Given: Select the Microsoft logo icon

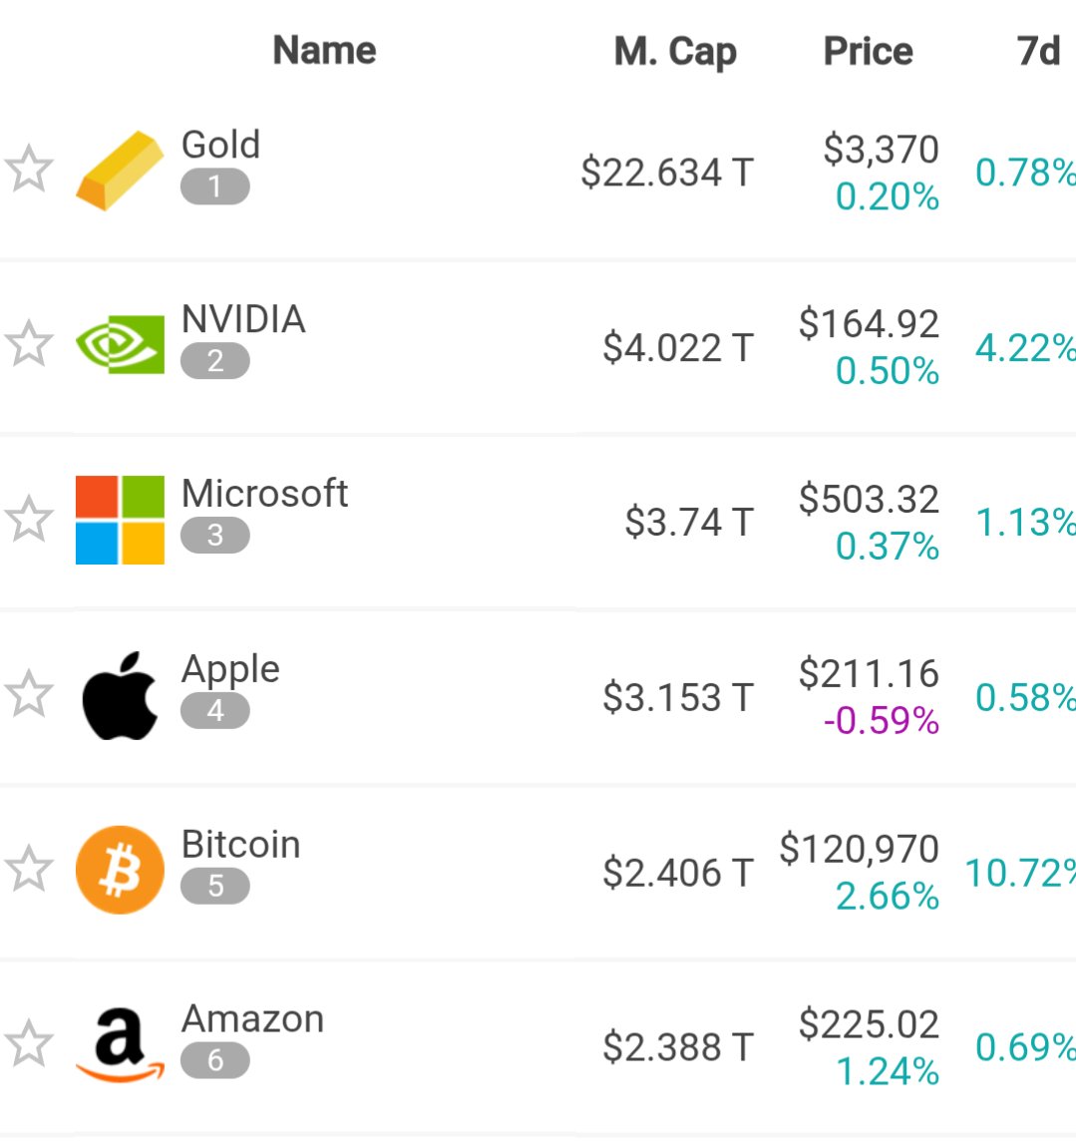Looking at the screenshot, I should click(x=121, y=520).
